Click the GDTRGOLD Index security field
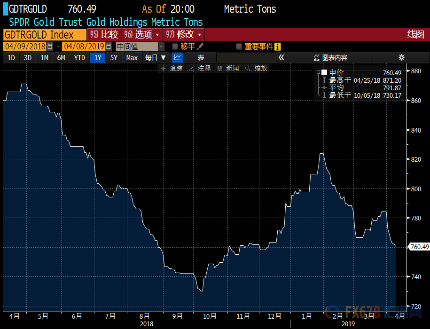The image size is (430, 329). [x=45, y=35]
